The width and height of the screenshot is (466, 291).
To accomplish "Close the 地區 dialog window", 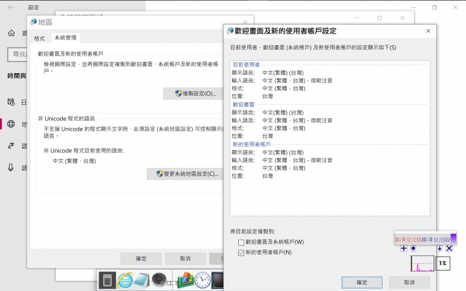I will (x=245, y=22).
